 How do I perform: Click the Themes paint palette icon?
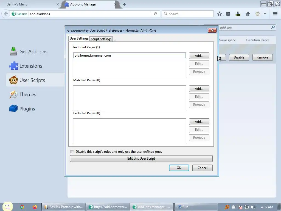pyautogui.click(x=13, y=95)
